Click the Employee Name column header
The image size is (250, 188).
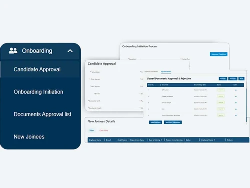click(95, 140)
